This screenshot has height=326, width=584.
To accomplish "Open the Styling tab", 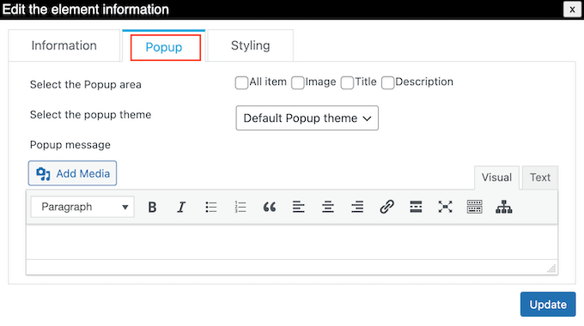I will [x=250, y=45].
